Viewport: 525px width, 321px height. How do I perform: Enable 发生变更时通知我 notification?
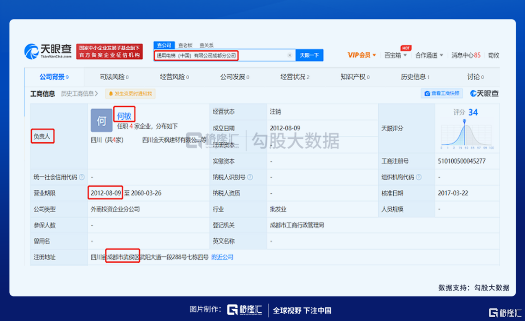pyautogui.click(x=130, y=94)
